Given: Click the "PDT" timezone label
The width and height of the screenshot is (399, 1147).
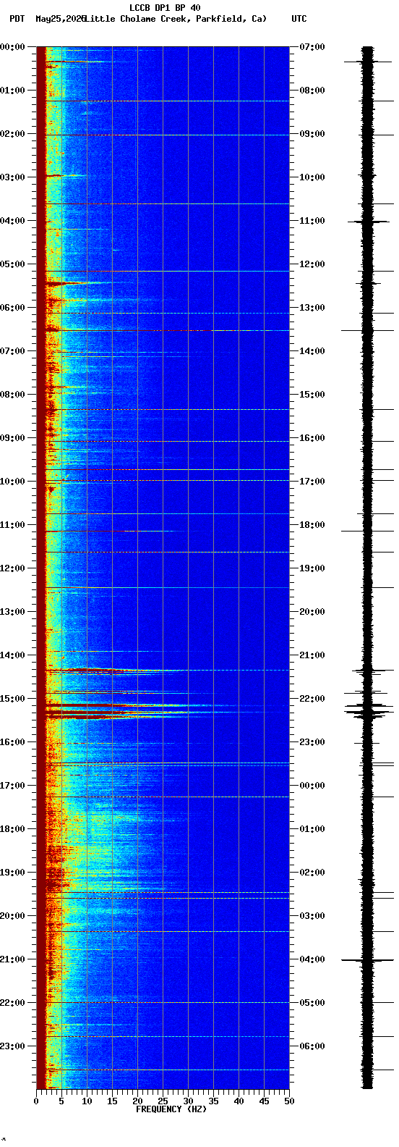Looking at the screenshot, I should pyautogui.click(x=17, y=19).
